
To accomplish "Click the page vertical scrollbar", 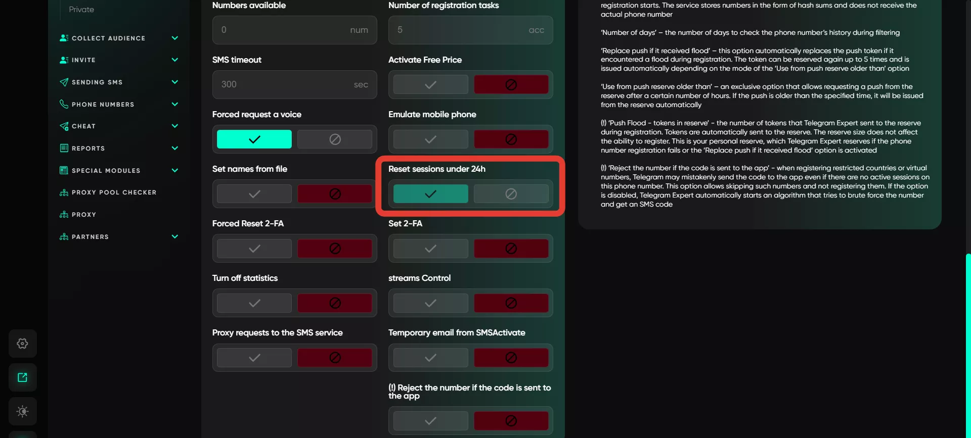I will pyautogui.click(x=968, y=345).
